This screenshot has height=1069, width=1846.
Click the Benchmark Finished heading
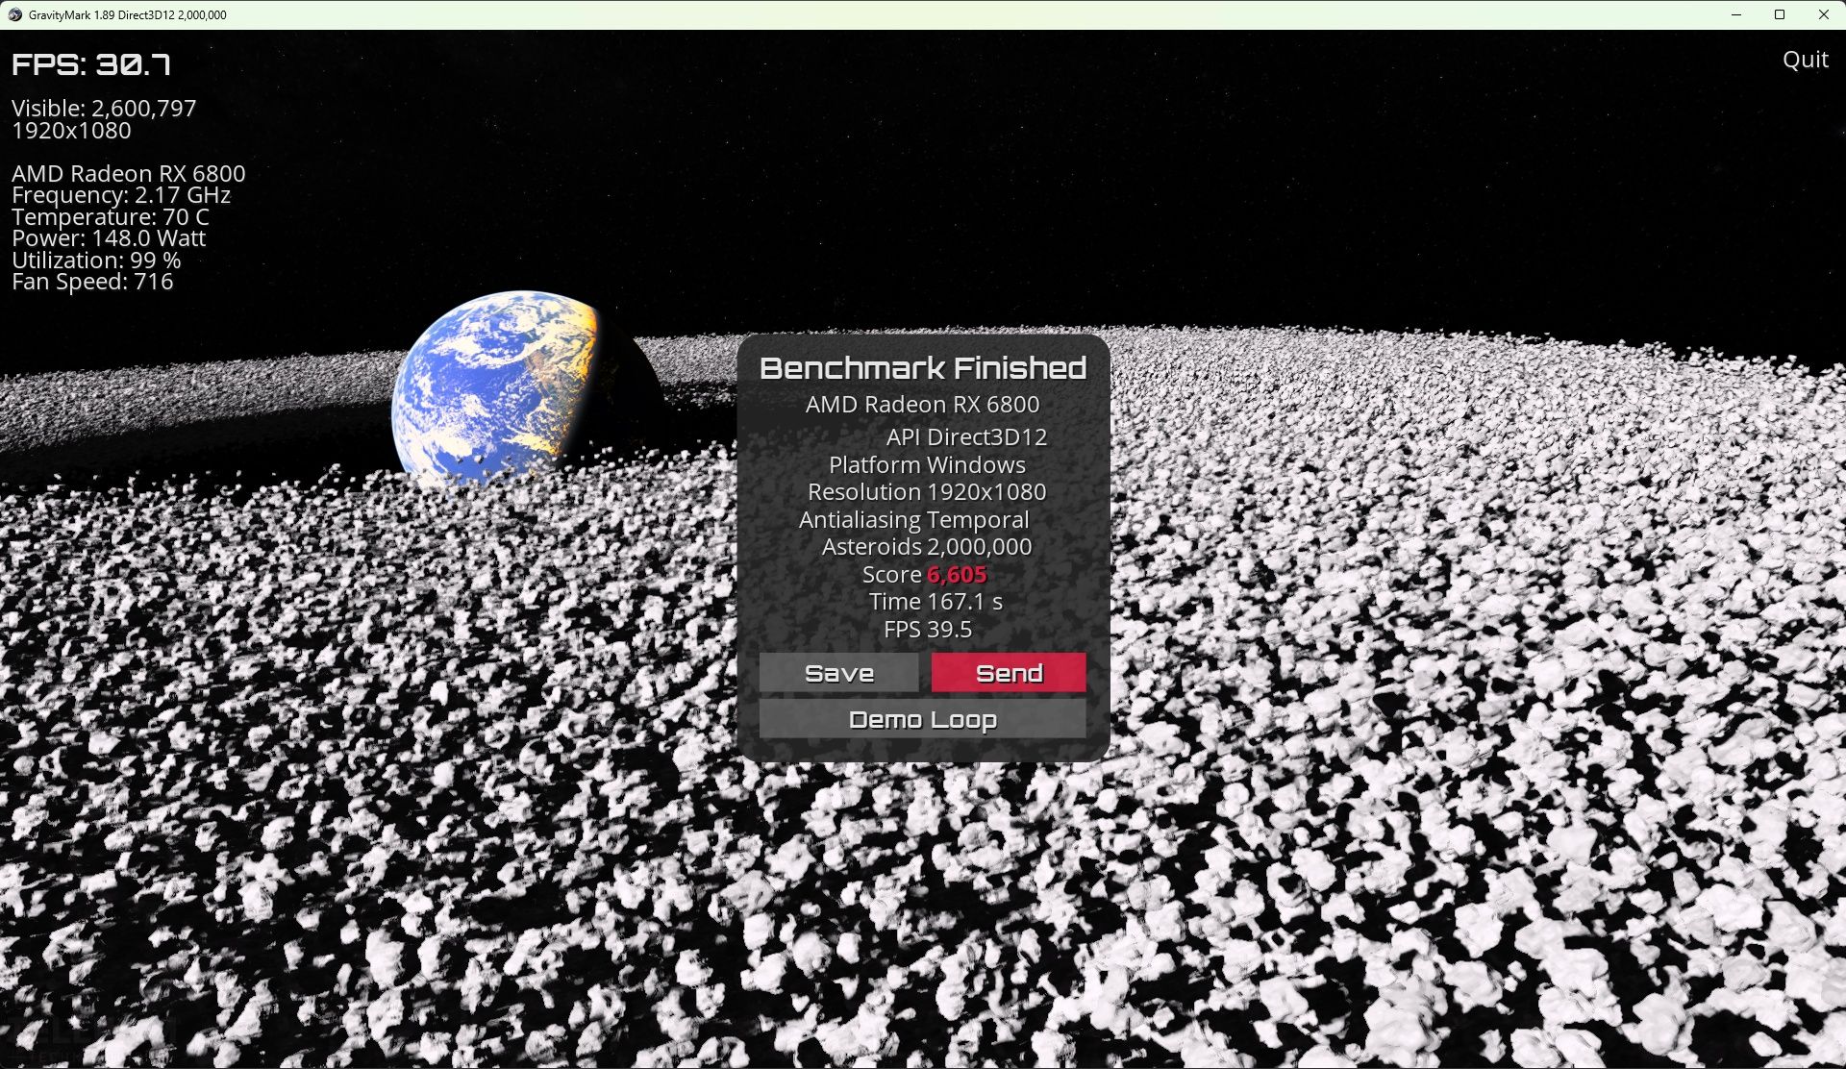point(923,368)
